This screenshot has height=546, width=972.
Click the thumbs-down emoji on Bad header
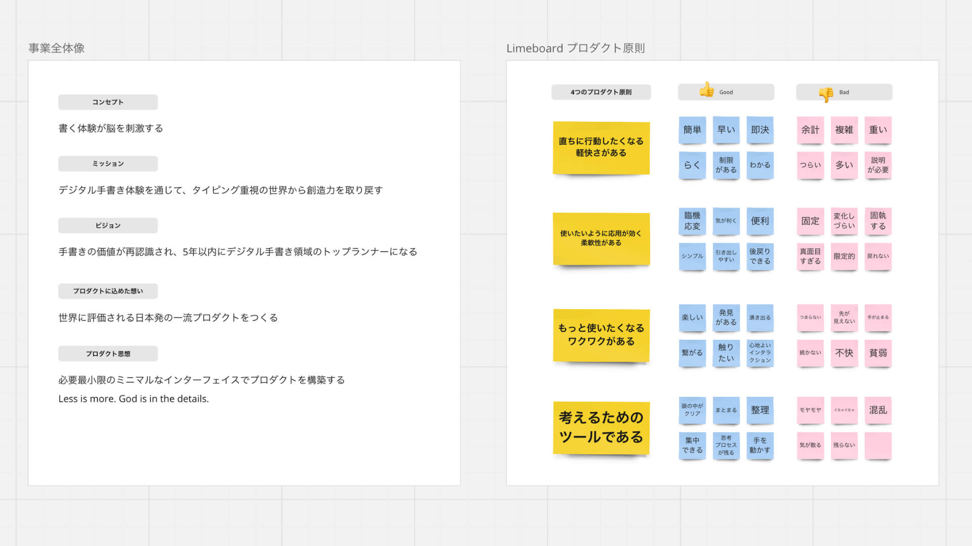826,94
